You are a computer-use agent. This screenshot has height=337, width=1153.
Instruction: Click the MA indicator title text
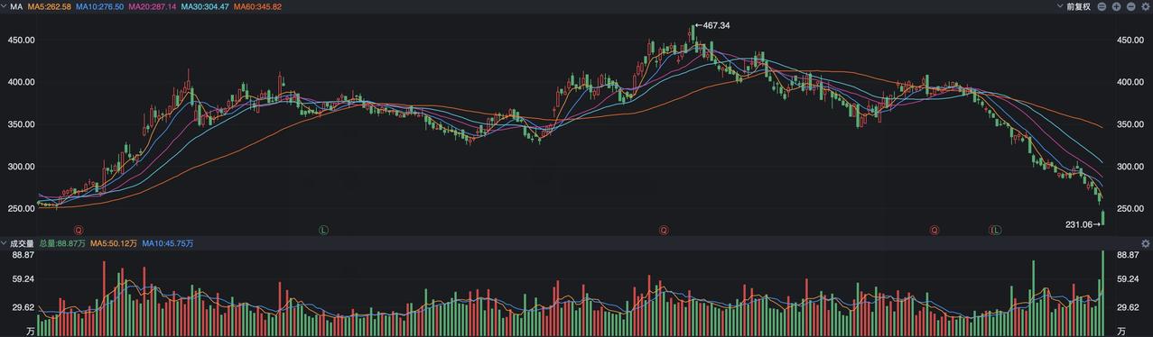click(16, 6)
